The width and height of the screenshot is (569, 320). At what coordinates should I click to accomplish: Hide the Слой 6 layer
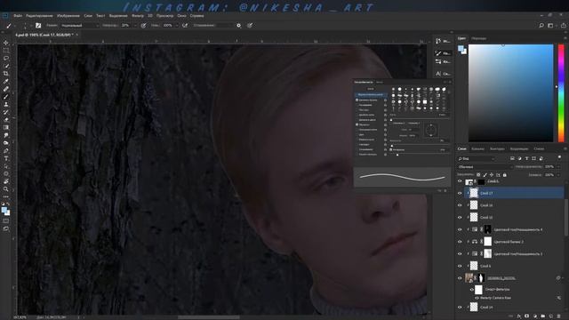pyautogui.click(x=460, y=266)
